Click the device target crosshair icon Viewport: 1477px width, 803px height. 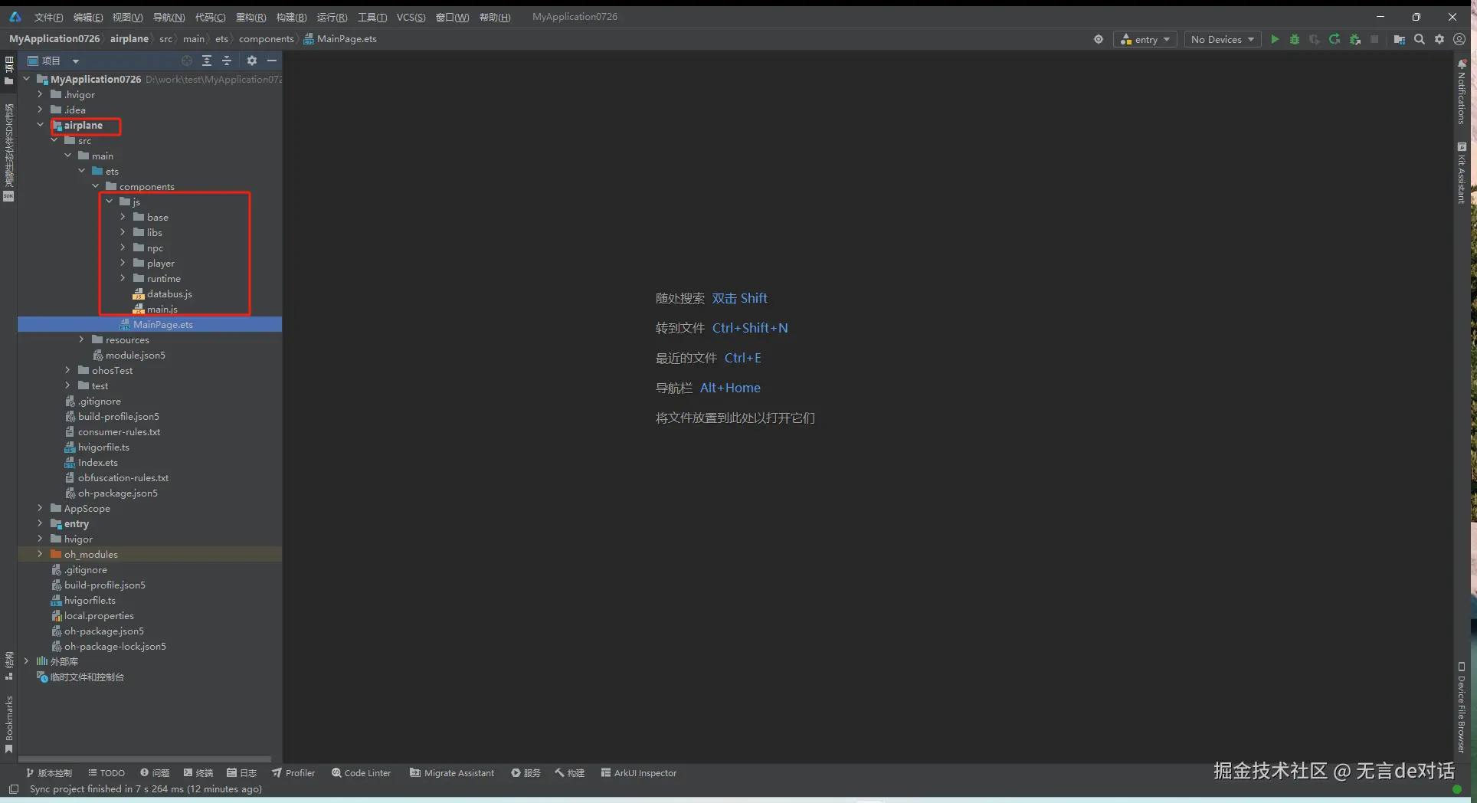tap(1099, 39)
